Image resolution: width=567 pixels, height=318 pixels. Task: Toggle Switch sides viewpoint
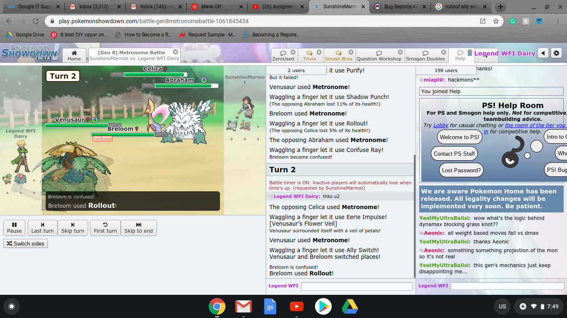click(25, 243)
